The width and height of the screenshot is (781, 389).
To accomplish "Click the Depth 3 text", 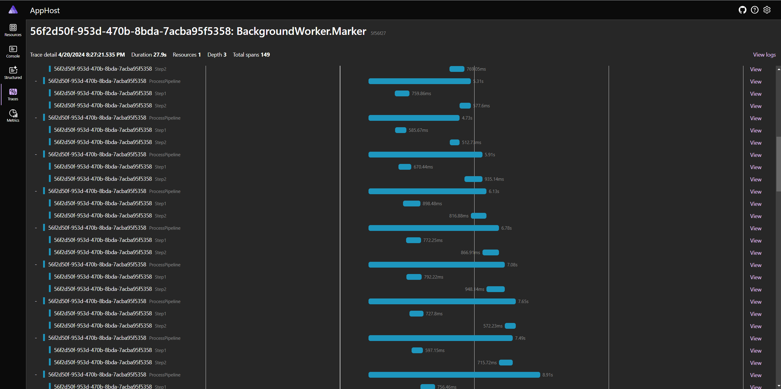I will 217,55.
